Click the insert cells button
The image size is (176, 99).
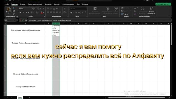click(x=125, y=8)
